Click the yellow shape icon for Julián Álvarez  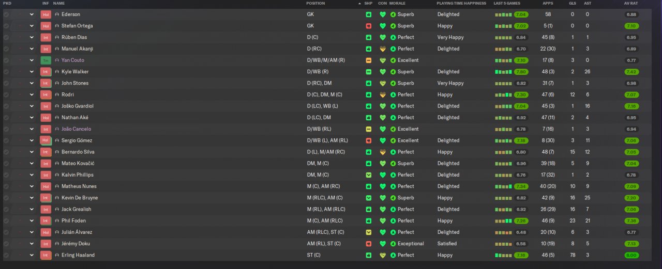tap(368, 232)
